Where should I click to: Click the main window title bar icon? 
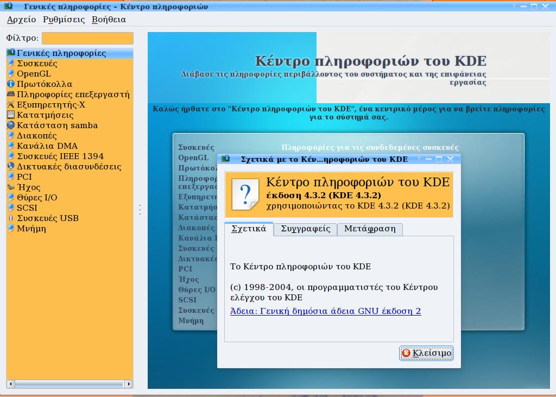pos(9,6)
